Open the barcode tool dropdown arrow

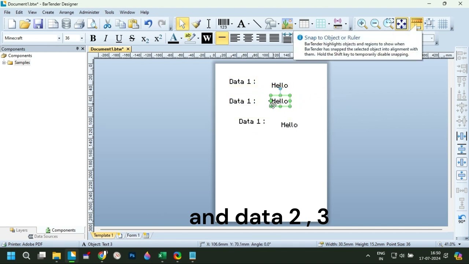point(232,24)
